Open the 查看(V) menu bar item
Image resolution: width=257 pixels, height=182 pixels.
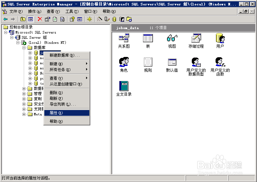[53, 12]
